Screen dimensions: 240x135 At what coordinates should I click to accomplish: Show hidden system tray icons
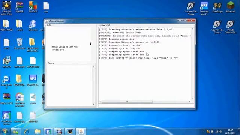coord(204,132)
